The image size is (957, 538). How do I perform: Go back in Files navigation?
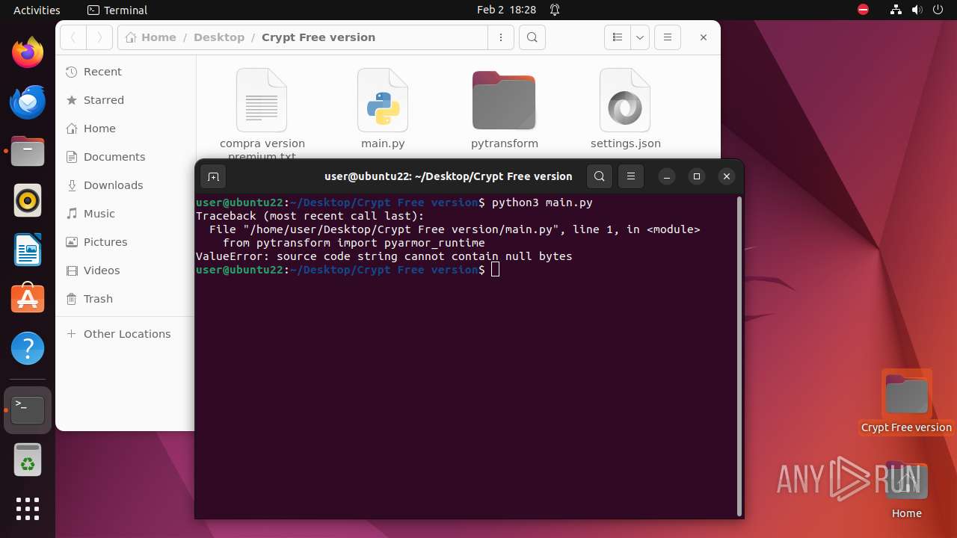click(x=73, y=37)
